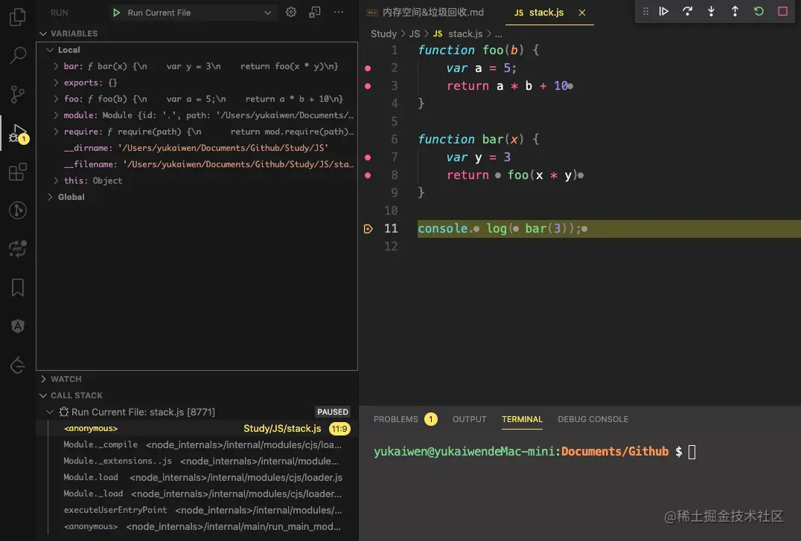Click the Continue debug button
This screenshot has height=541, width=801.
coord(664,11)
